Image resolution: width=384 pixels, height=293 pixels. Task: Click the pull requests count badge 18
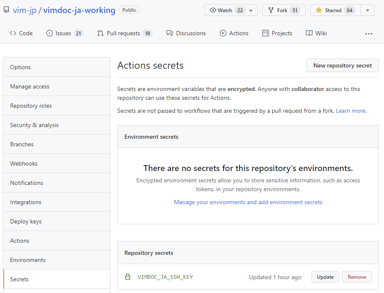coord(147,33)
